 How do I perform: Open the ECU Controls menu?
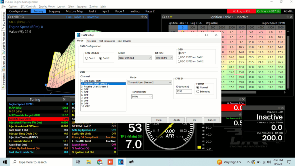click(28, 6)
